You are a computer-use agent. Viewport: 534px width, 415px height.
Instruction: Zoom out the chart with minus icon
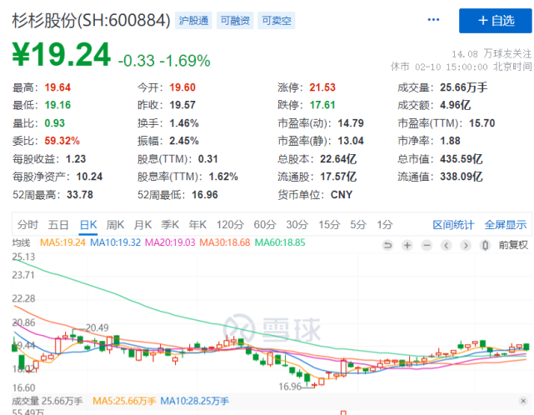(427, 244)
